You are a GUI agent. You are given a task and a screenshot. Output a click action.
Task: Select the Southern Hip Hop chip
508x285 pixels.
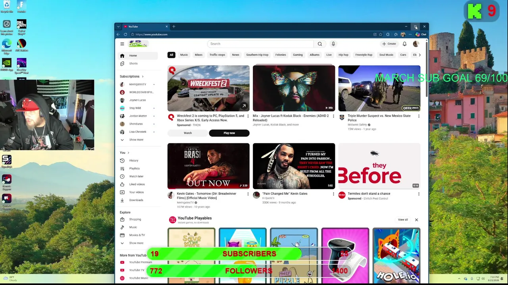tap(257, 55)
